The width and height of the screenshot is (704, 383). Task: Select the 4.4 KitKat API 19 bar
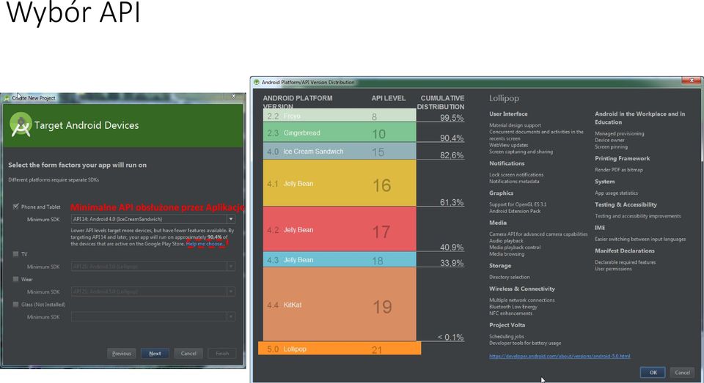[x=340, y=304]
